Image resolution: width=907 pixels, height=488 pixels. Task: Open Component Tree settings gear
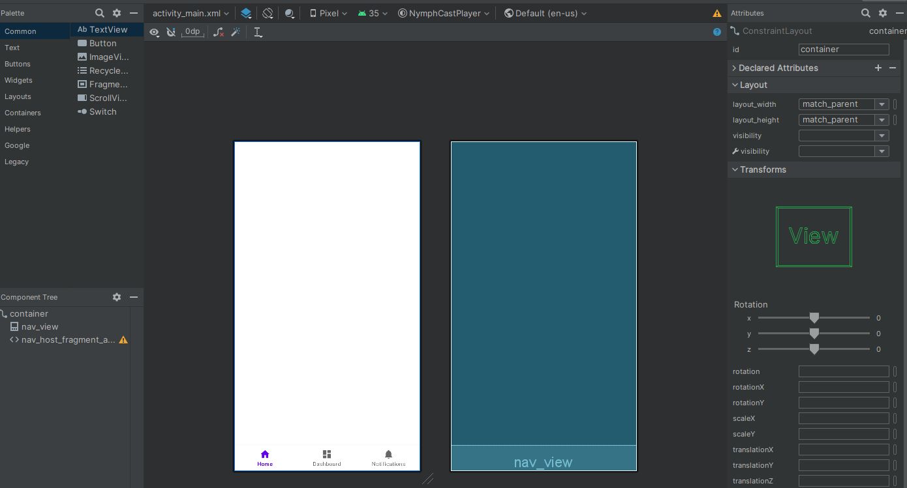[117, 297]
